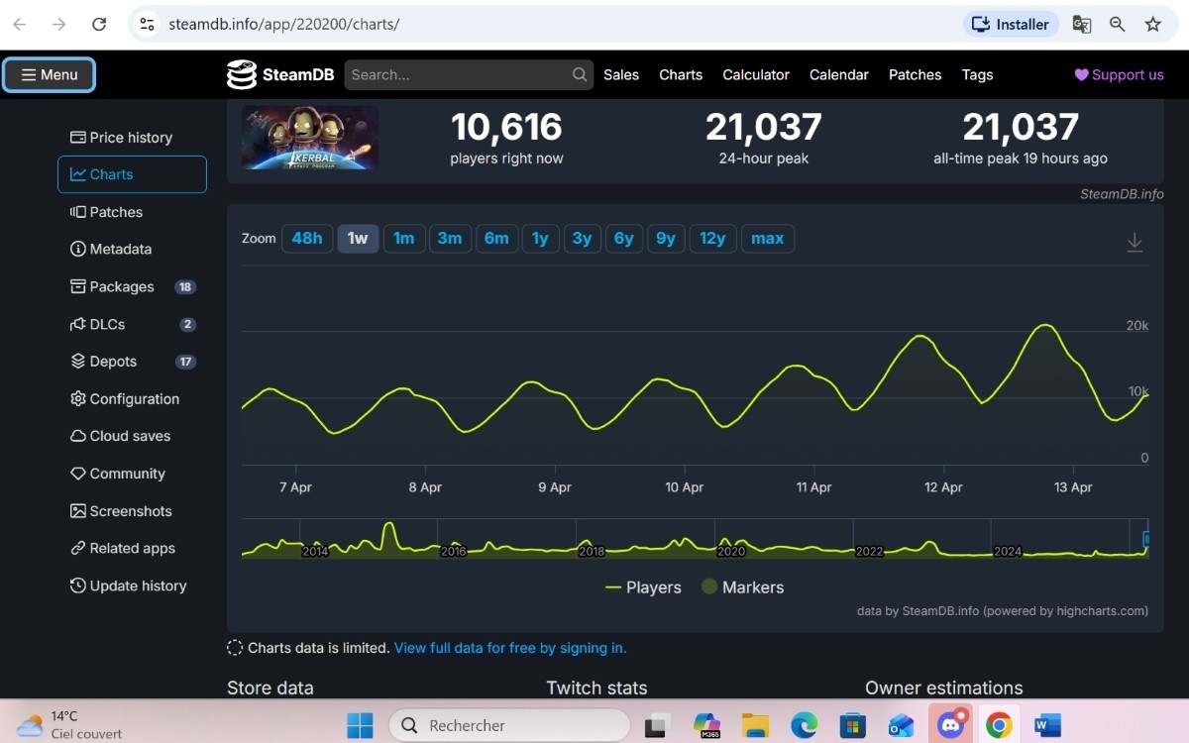Click the 'View full data for free' link

click(509, 647)
